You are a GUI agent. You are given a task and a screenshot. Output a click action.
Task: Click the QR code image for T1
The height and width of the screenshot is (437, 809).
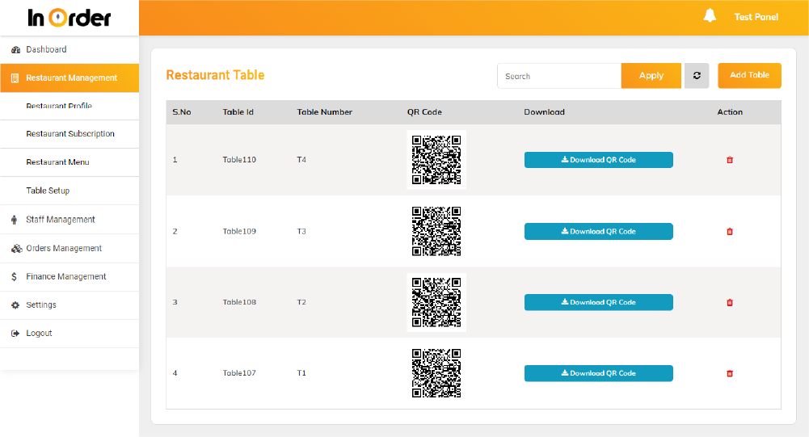coord(436,373)
